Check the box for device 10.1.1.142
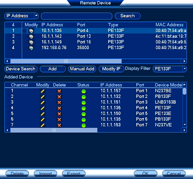This screenshot has height=179, width=193. pos(24,36)
